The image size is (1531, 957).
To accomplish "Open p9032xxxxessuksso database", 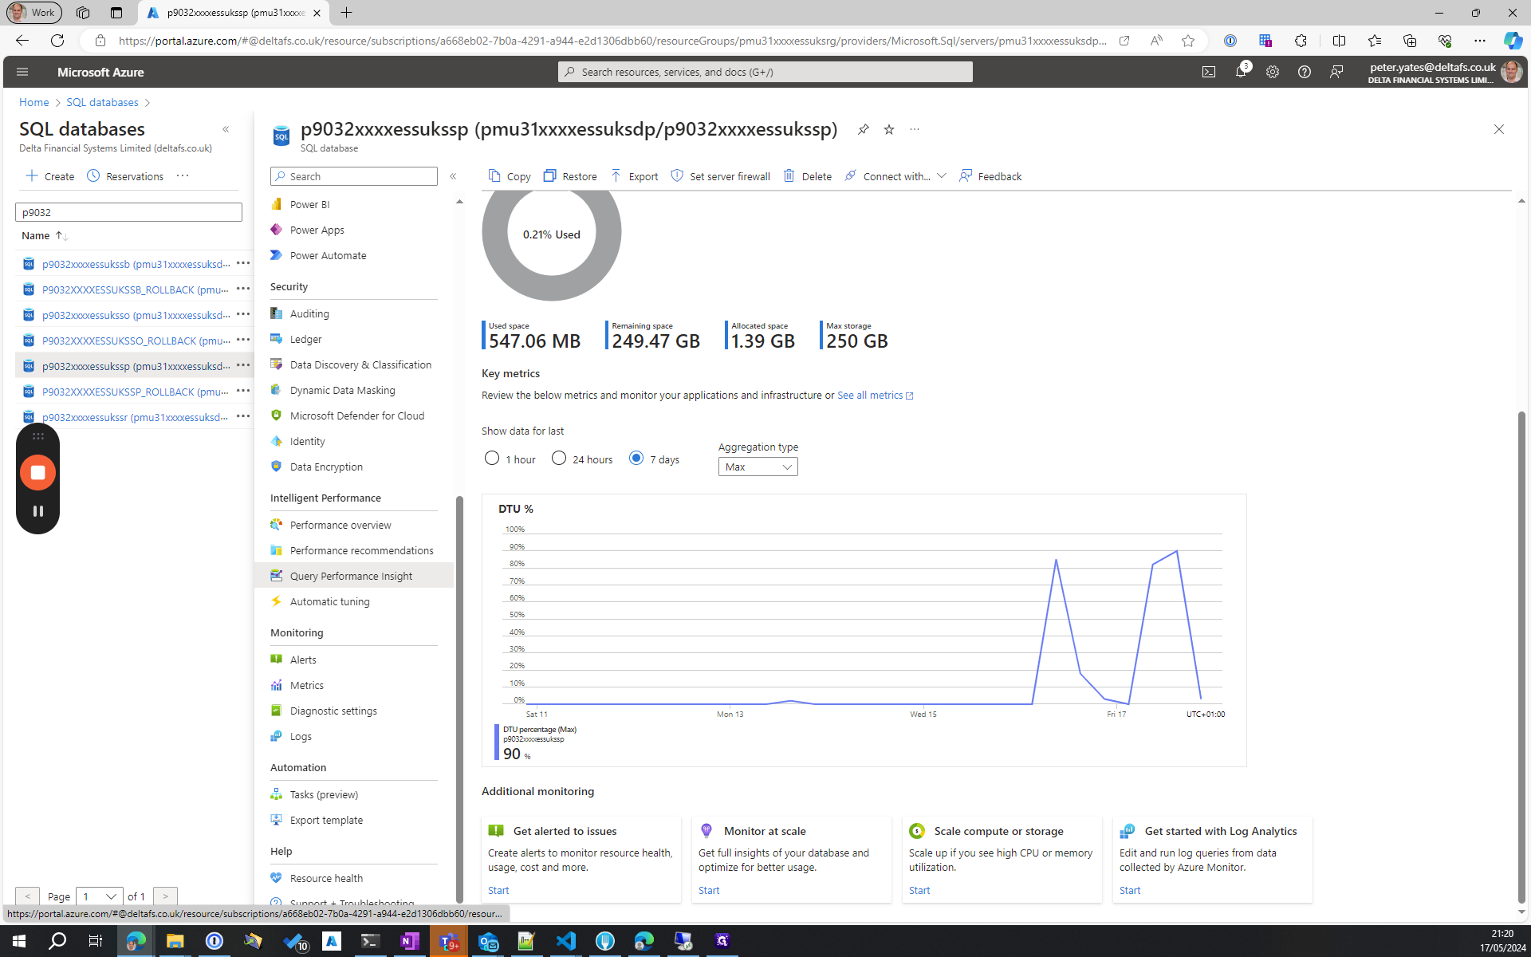I will tap(136, 315).
